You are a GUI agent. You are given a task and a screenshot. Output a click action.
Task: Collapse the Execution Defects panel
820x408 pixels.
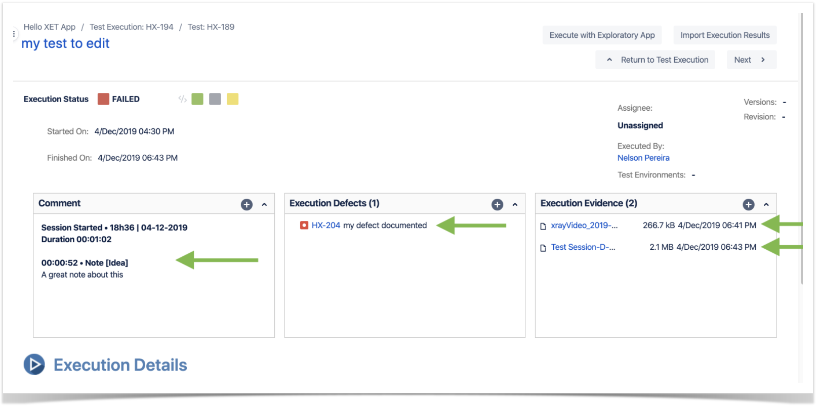click(x=515, y=205)
